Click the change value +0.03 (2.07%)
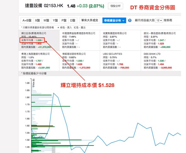Viewport: 186px width, 153px height. point(90,6)
